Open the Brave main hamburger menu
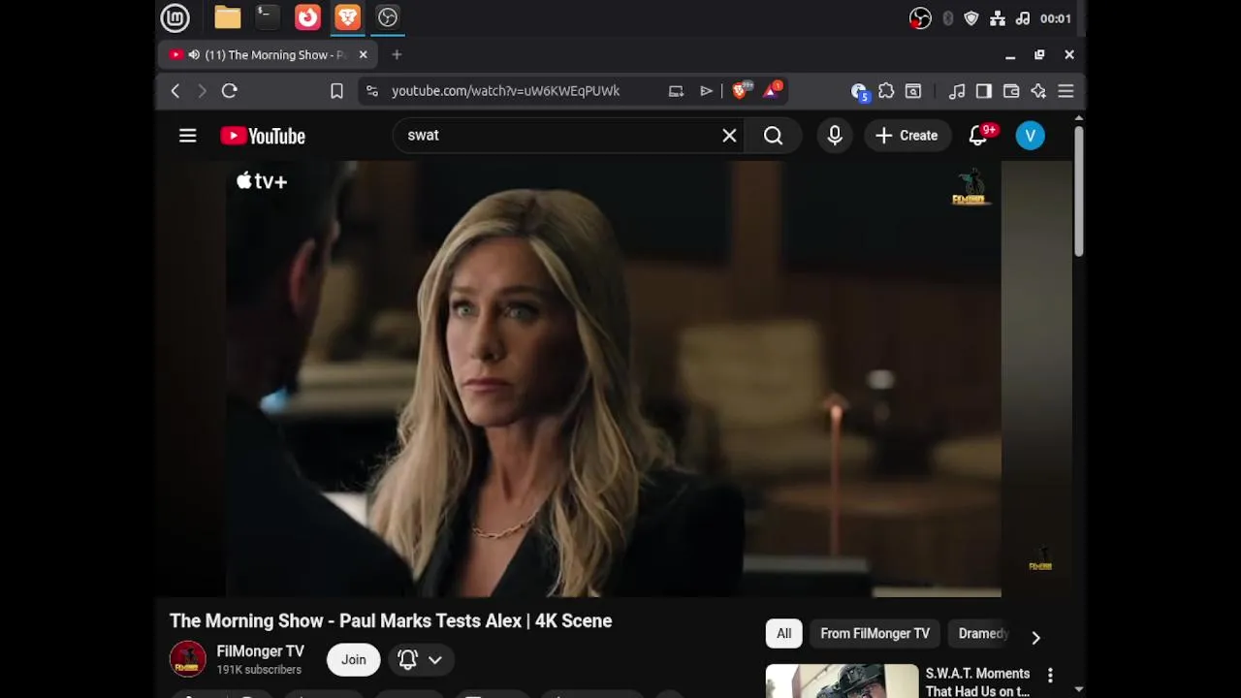 (x=1066, y=91)
